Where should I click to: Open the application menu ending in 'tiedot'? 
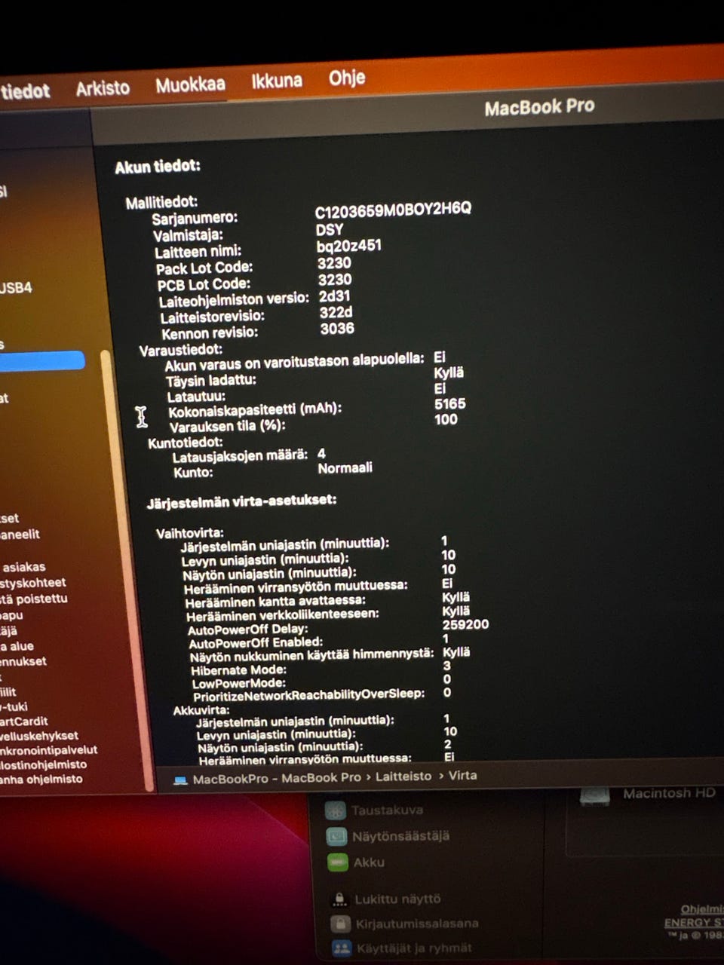[25, 91]
